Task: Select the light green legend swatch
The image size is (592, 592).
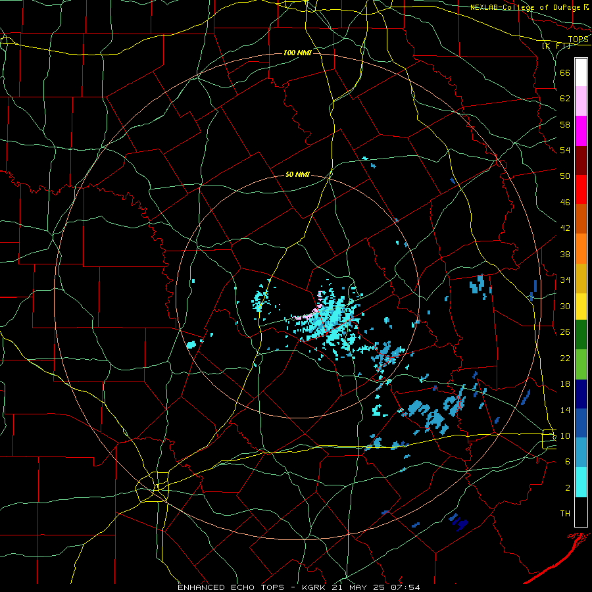Action: pos(581,364)
